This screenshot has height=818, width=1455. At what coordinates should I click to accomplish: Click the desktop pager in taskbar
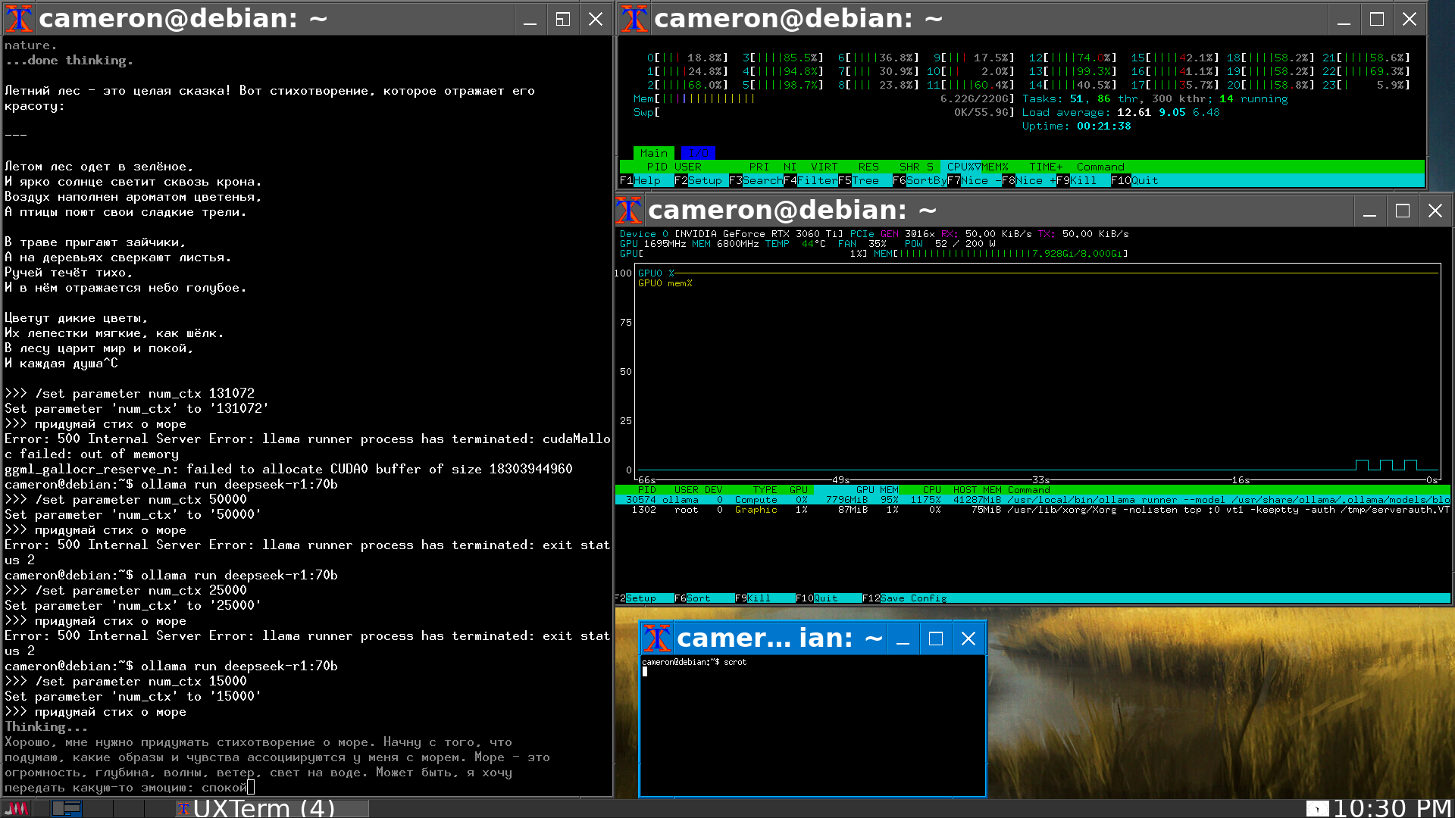coord(67,808)
